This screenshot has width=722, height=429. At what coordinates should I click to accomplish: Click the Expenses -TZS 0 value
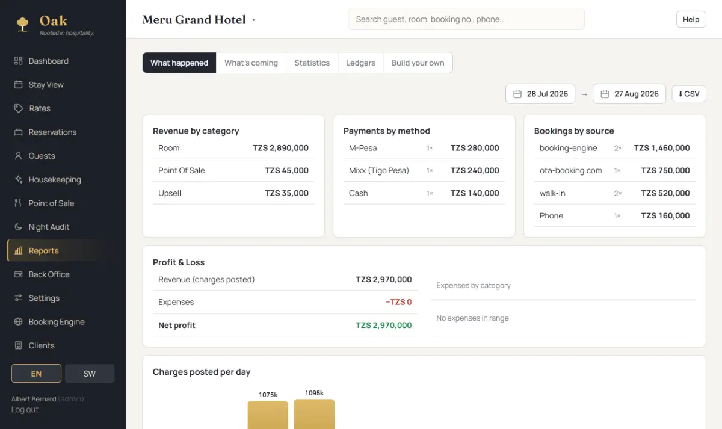399,302
